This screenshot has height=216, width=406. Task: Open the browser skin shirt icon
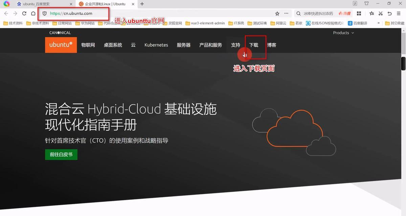click(x=367, y=3)
